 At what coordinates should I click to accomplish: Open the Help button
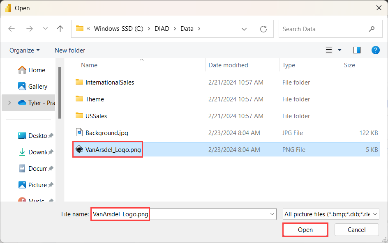click(x=375, y=50)
